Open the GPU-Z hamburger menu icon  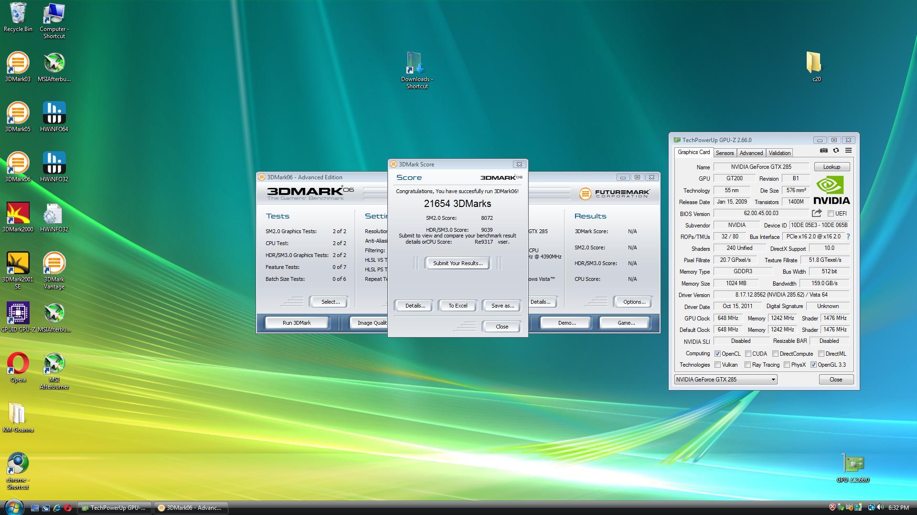848,150
